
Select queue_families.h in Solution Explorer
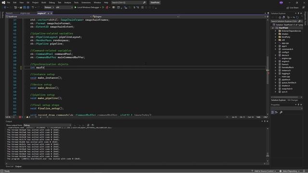click(x=289, y=83)
